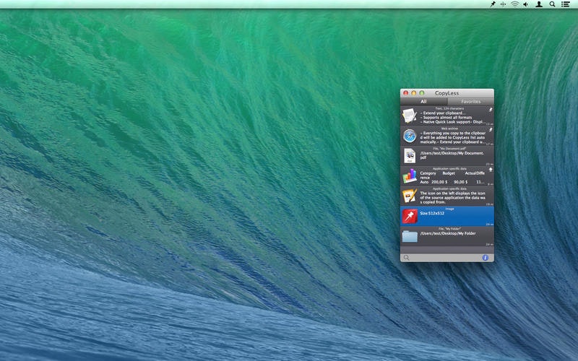Switch to the Favorites tab
This screenshot has width=578, height=361.
pyautogui.click(x=470, y=102)
